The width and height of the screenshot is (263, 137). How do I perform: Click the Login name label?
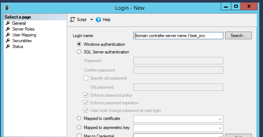pos(83,36)
